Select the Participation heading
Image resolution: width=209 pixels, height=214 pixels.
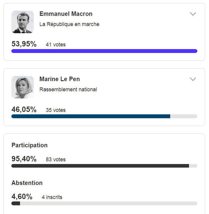pos(30,145)
